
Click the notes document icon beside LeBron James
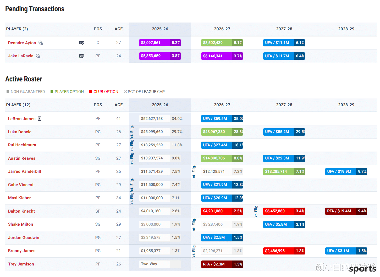40,119
